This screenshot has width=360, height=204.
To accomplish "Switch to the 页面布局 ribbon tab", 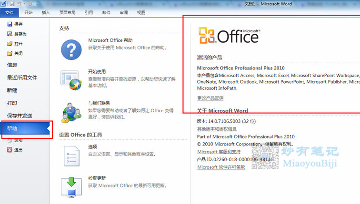I will tap(67, 13).
